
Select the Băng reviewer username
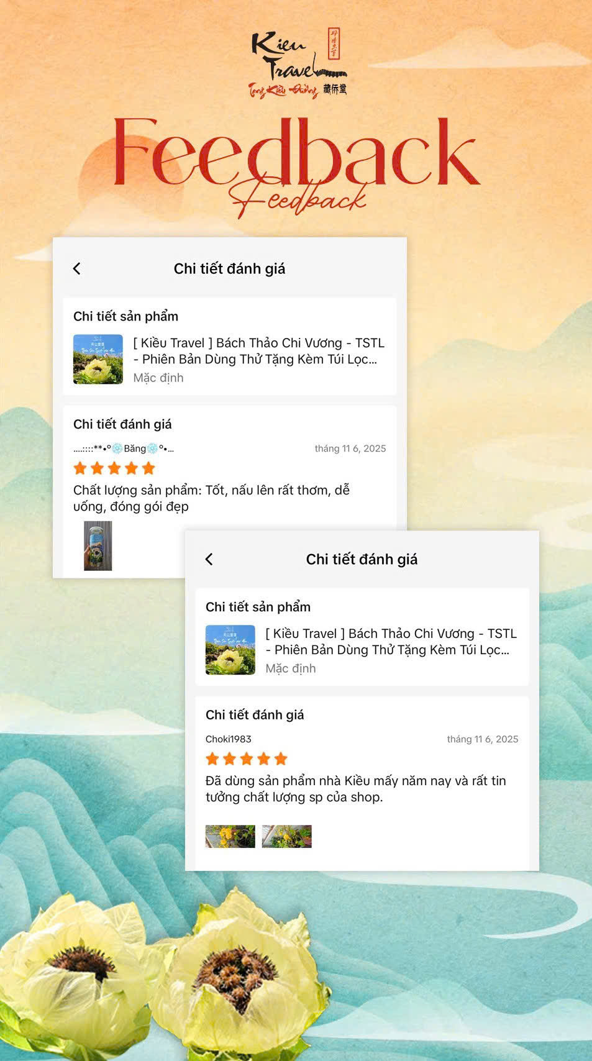pos(124,449)
